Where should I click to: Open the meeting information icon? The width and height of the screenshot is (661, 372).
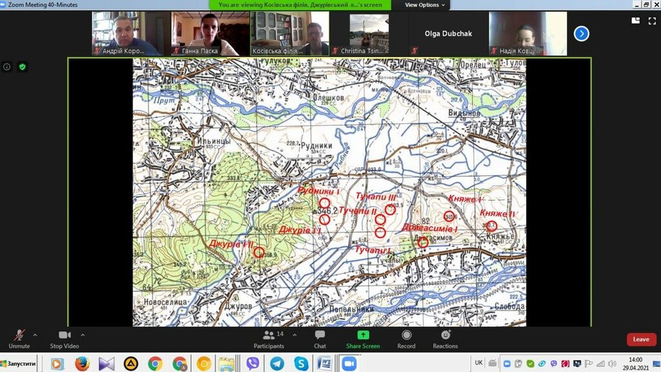tap(7, 67)
